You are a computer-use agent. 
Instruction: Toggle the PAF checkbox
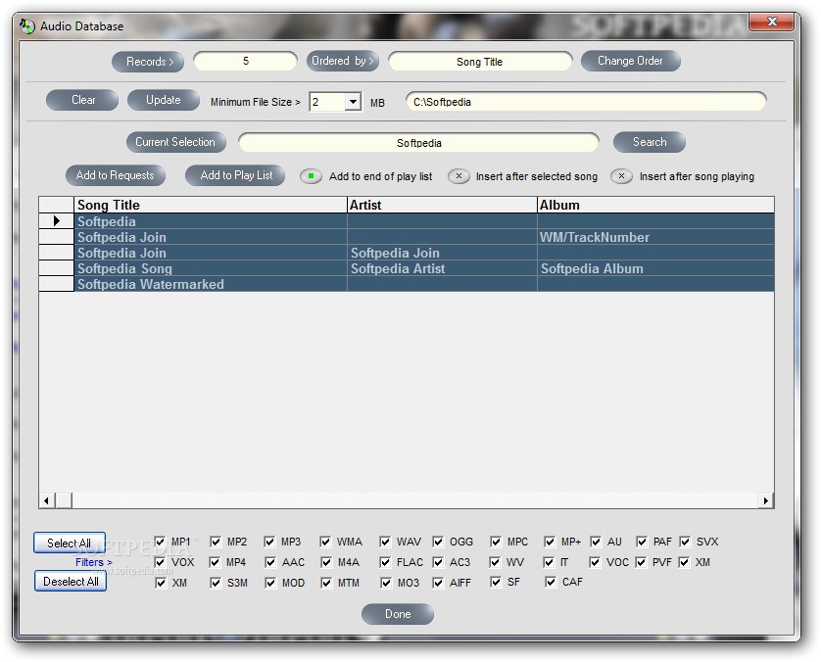point(642,542)
